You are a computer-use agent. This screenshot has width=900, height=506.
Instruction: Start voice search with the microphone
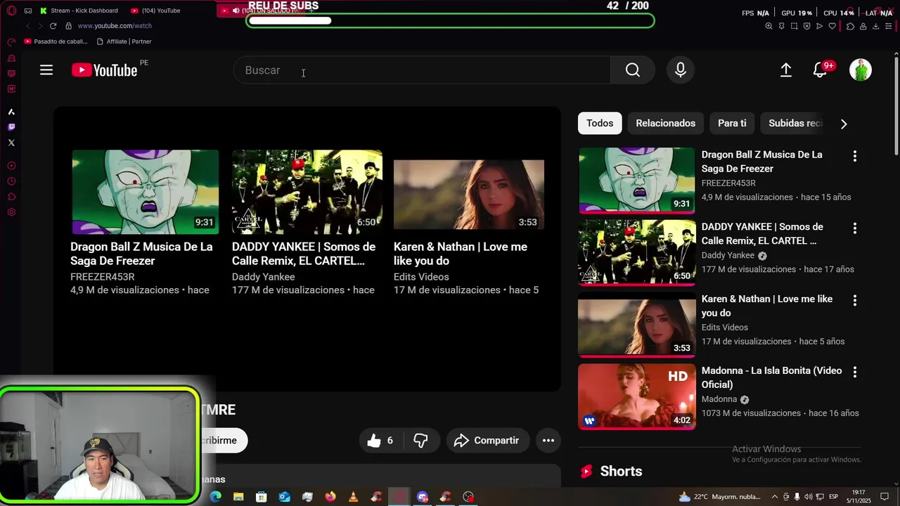[x=681, y=70]
